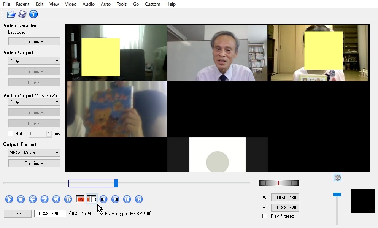Click the Lavcodec decoder label
Image resolution: width=378 pixels, height=228 pixels.
(17, 32)
